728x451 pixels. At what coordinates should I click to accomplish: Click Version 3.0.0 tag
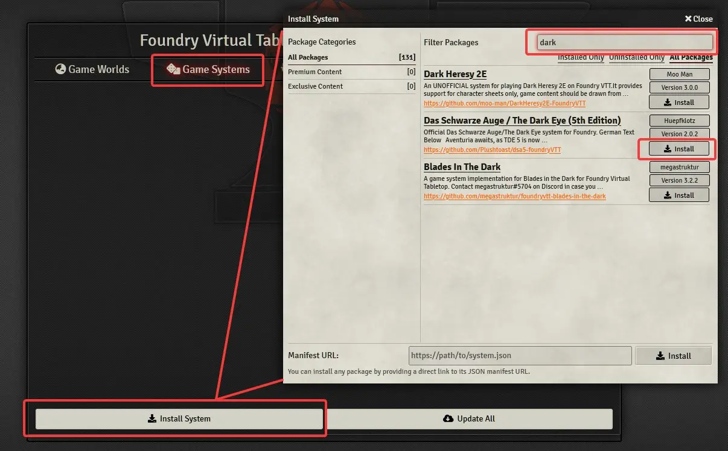(679, 87)
